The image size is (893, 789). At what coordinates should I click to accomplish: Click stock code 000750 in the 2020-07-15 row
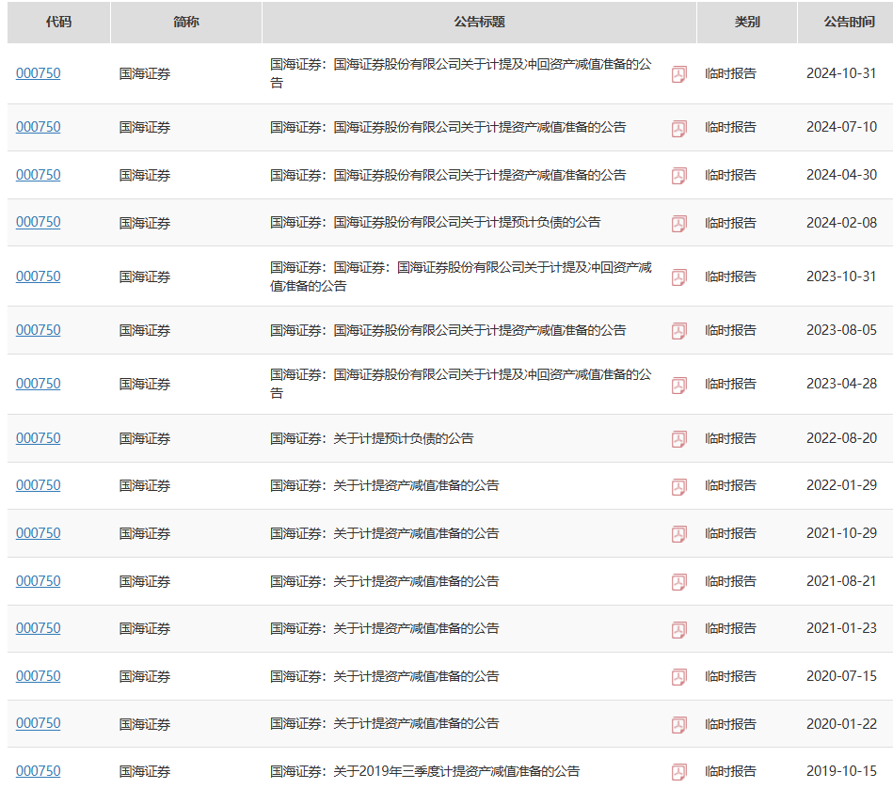pos(39,676)
